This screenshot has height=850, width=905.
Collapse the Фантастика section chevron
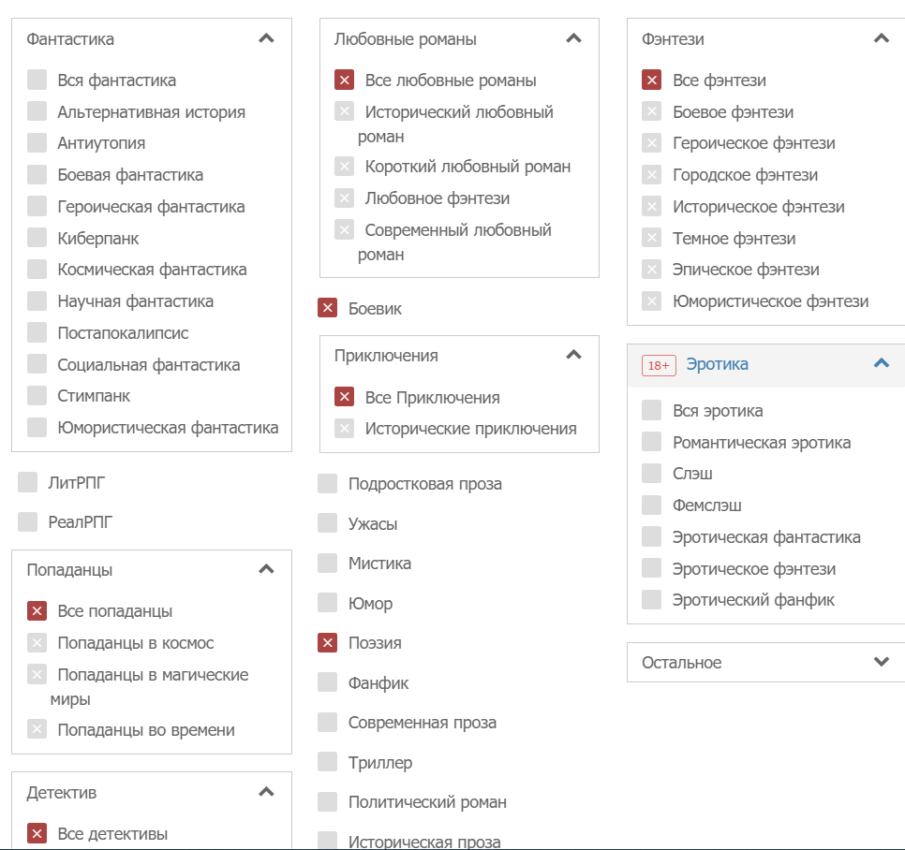coord(266,39)
